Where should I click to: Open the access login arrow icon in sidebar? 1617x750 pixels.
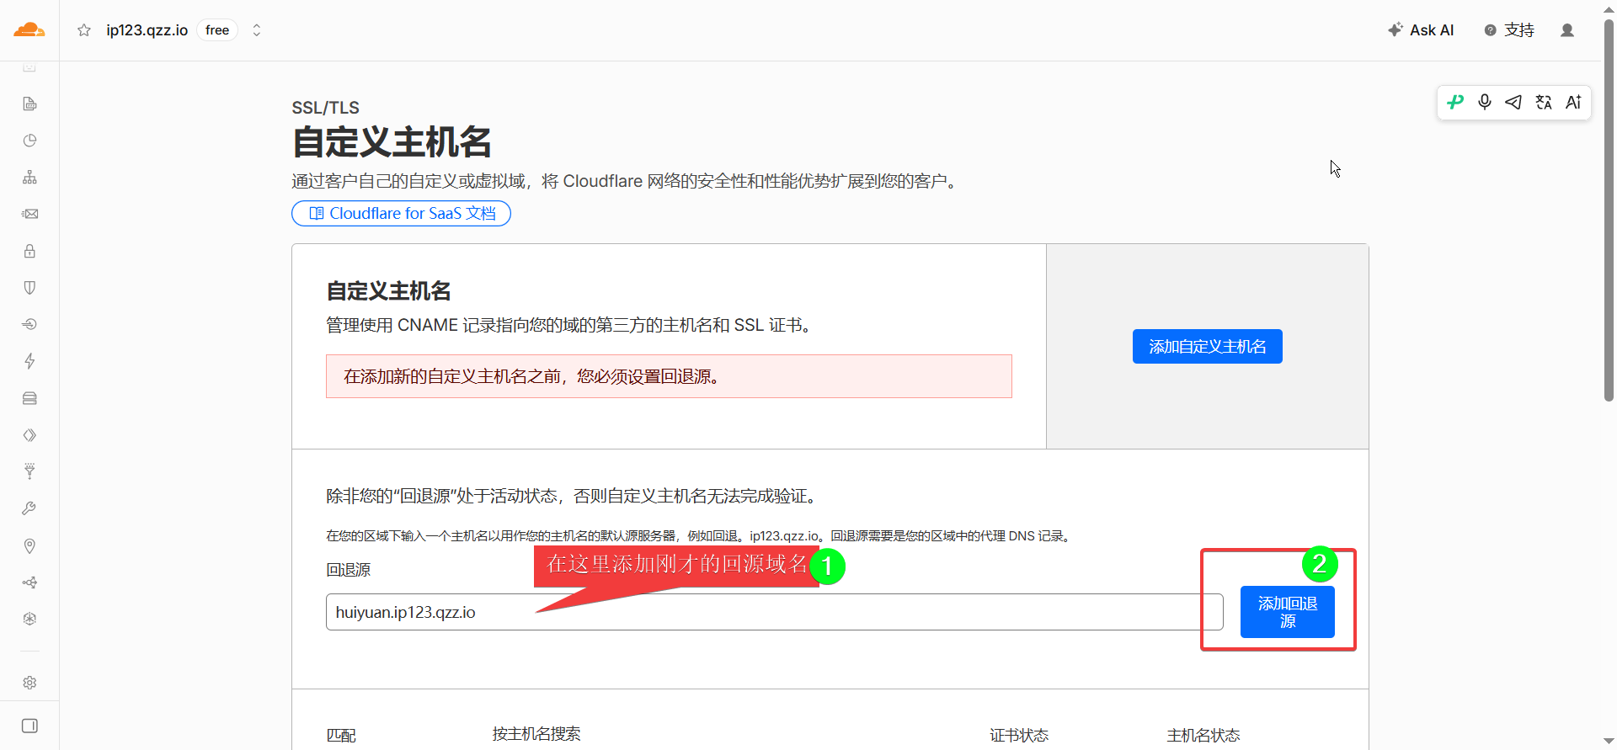[29, 324]
